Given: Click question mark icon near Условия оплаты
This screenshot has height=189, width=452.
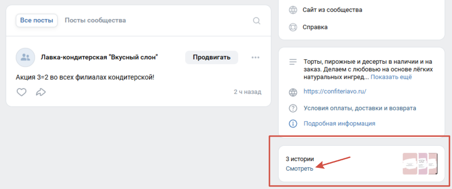Looking at the screenshot, I should [293, 108].
